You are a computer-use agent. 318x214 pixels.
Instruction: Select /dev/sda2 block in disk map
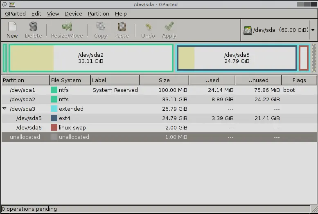91,58
